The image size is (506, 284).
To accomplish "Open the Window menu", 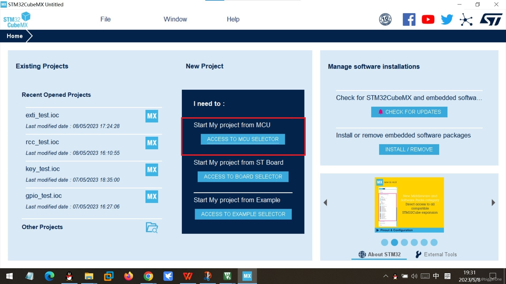I will click(x=175, y=19).
